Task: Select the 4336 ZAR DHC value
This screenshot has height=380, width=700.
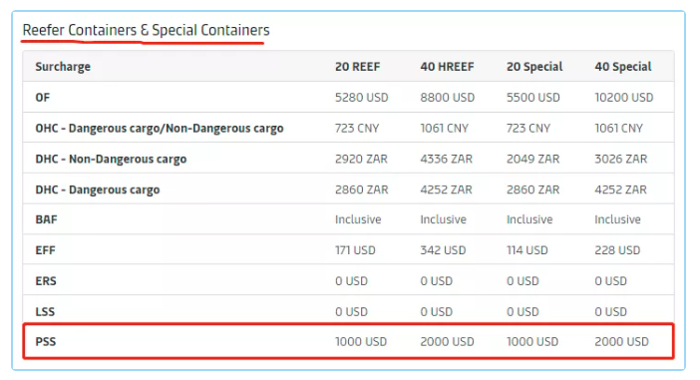Action: (x=446, y=159)
